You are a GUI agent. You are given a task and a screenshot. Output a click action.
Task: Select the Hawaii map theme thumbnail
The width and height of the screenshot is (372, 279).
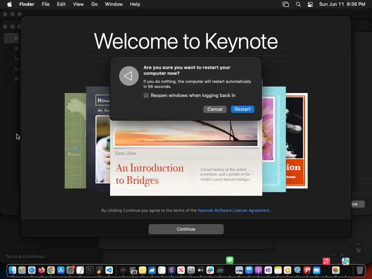coord(75,141)
